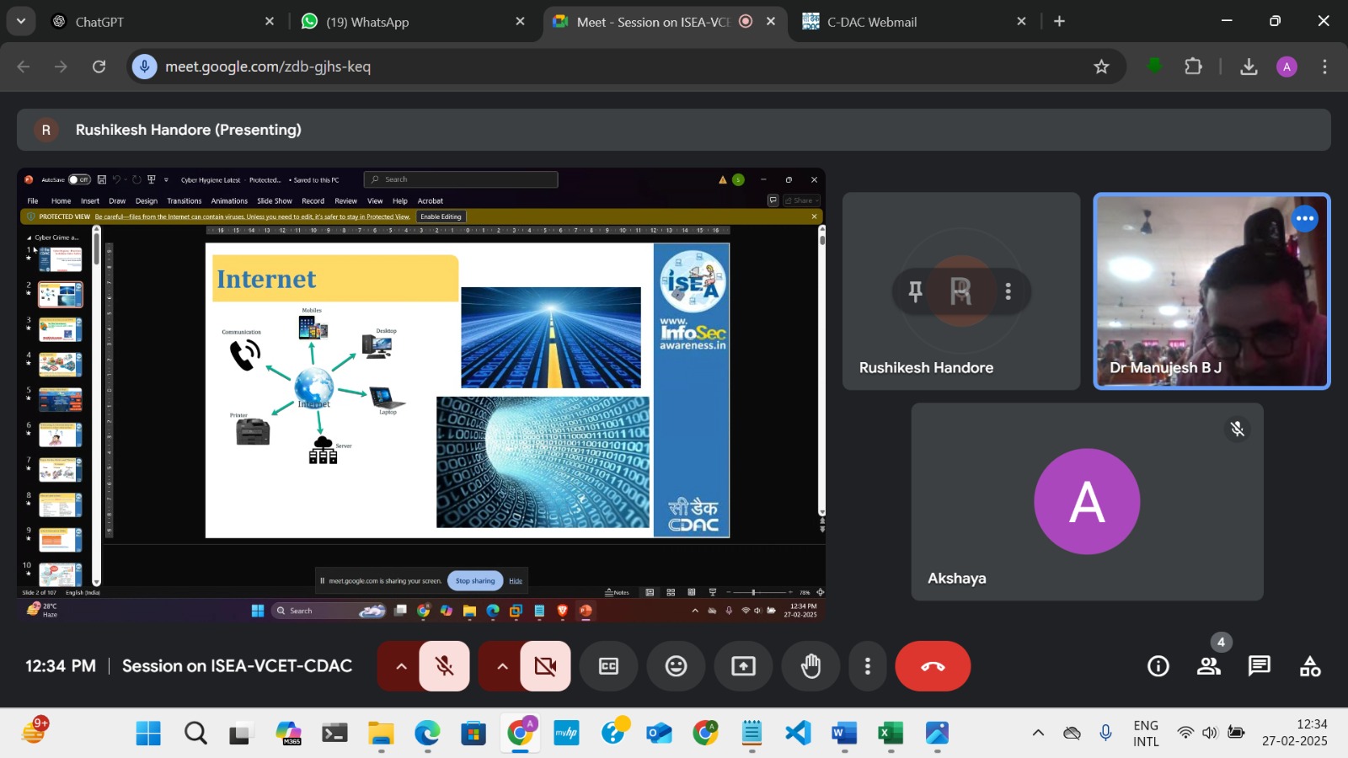
Task: Open meeting details info icon
Action: coord(1158,666)
